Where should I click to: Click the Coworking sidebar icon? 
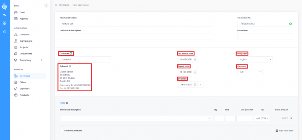click(16, 60)
